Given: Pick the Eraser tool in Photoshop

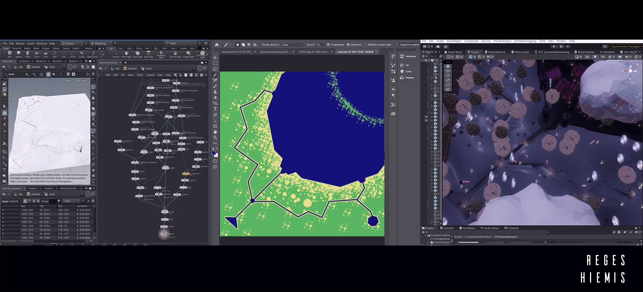Looking at the screenshot, I should pyautogui.click(x=215, y=97).
